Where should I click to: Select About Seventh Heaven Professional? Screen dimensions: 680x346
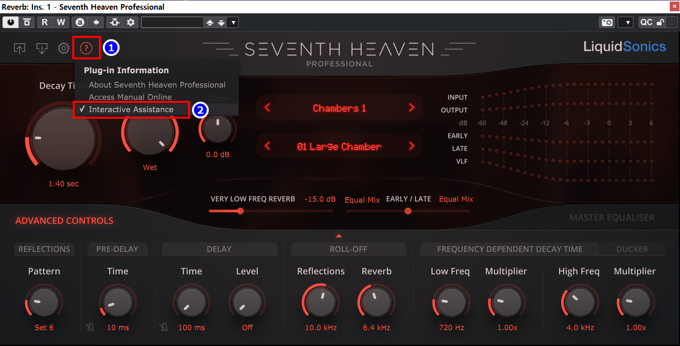point(157,85)
